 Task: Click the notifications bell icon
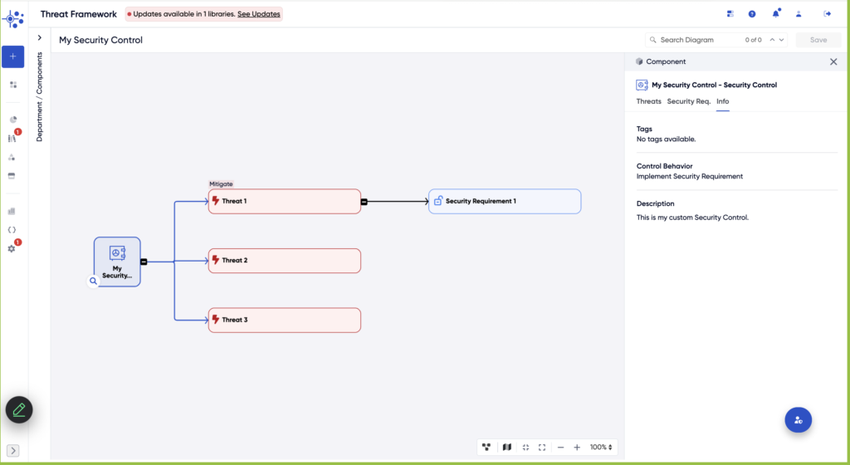coord(775,14)
